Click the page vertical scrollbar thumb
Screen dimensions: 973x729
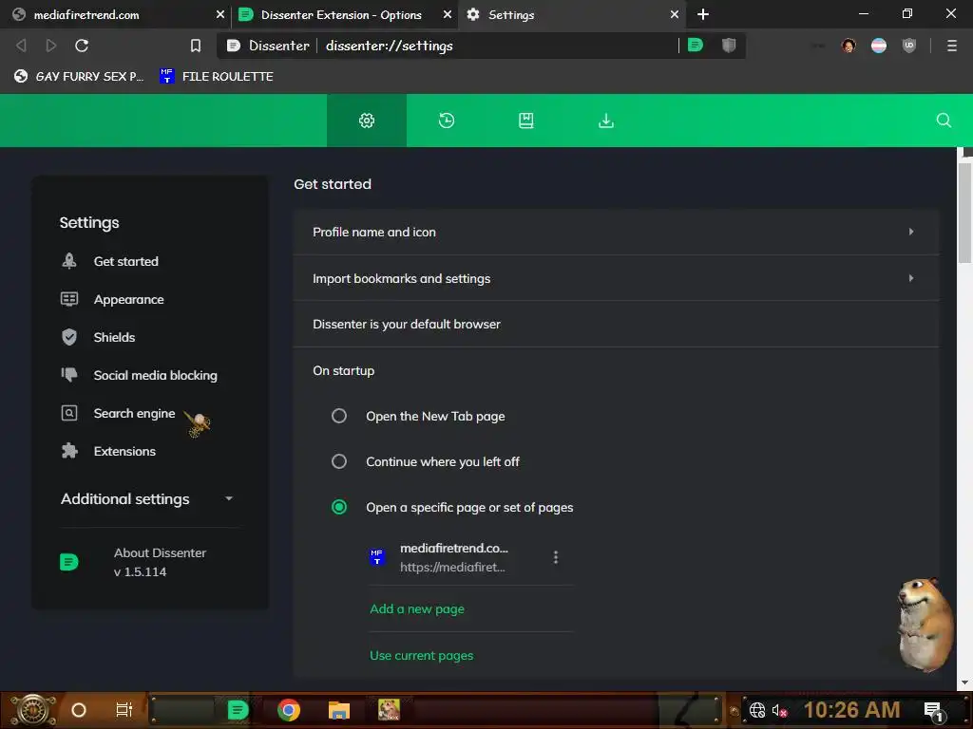tap(965, 212)
